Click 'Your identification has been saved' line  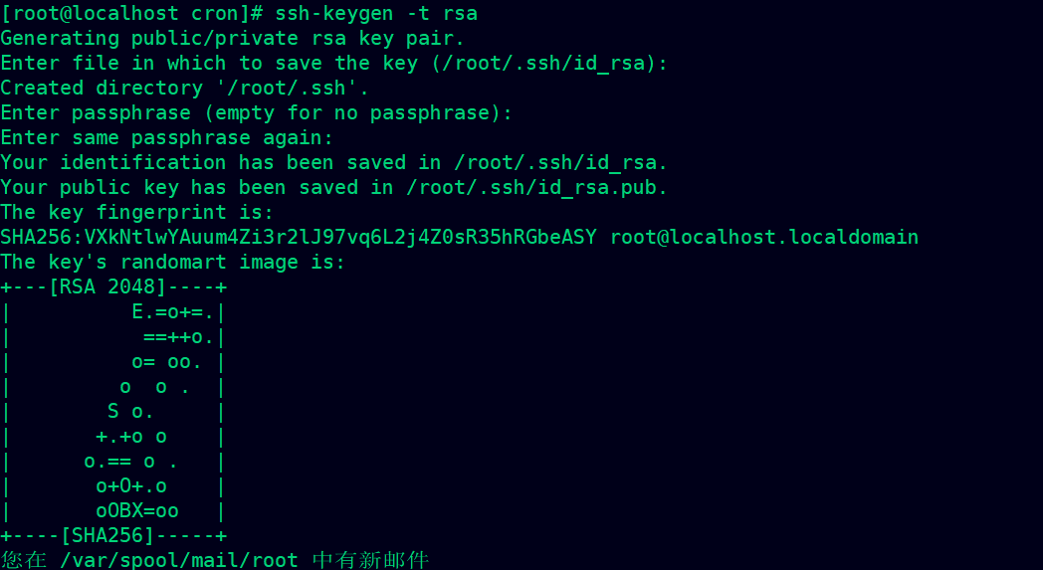pos(334,162)
